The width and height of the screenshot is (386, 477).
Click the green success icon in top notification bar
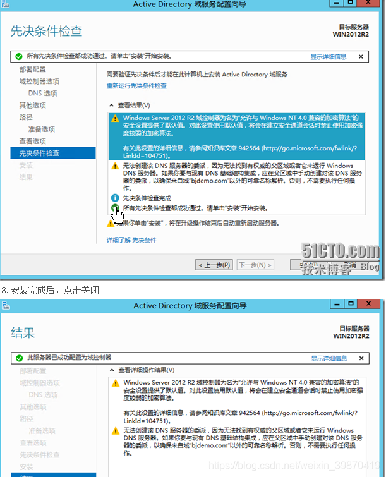point(19,56)
